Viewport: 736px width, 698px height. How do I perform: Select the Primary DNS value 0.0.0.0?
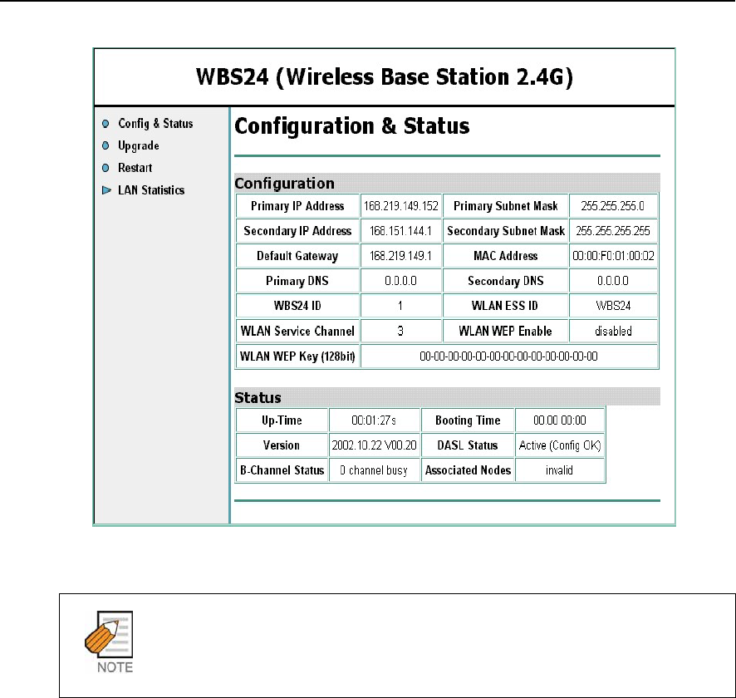point(401,281)
